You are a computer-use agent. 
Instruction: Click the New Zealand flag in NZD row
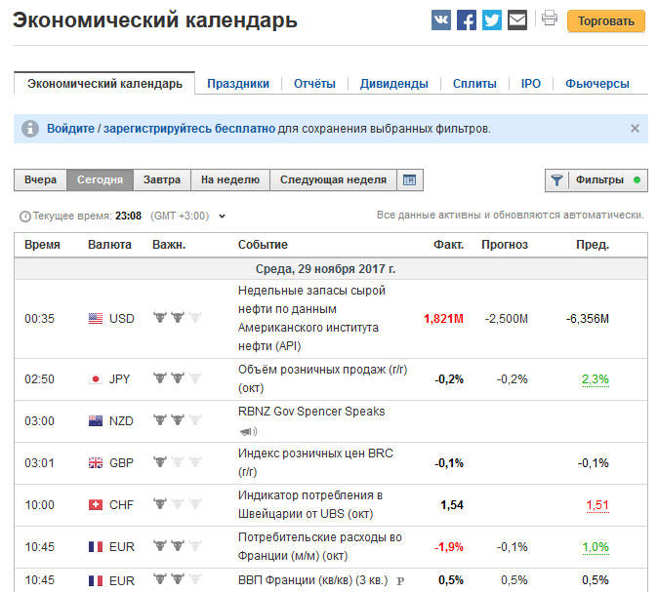(96, 421)
